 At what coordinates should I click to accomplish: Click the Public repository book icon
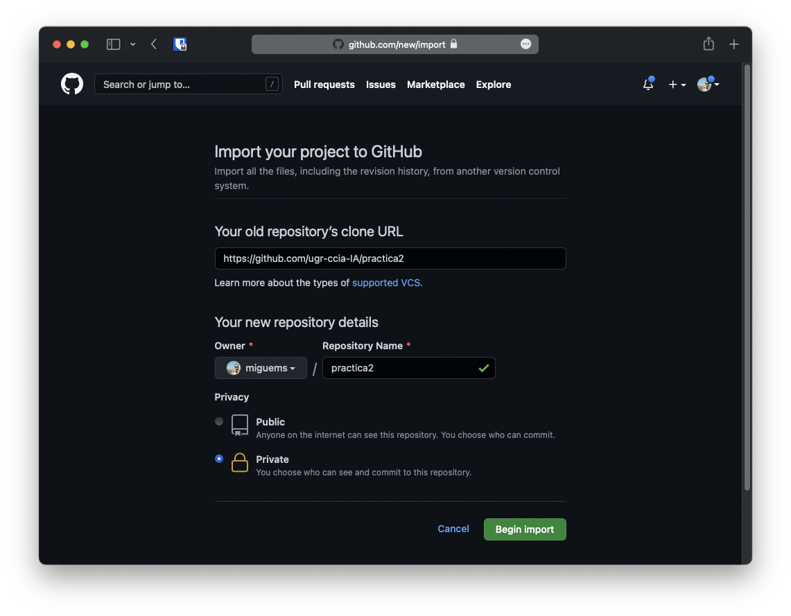coord(240,425)
